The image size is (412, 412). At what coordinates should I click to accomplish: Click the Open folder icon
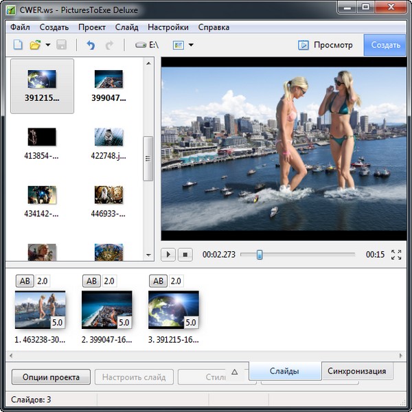pos(34,45)
